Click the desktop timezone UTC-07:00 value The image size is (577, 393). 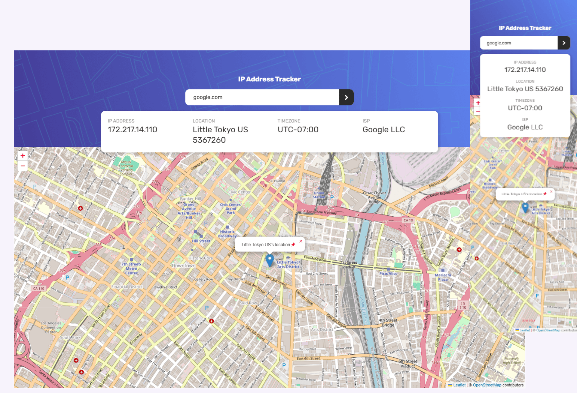298,130
